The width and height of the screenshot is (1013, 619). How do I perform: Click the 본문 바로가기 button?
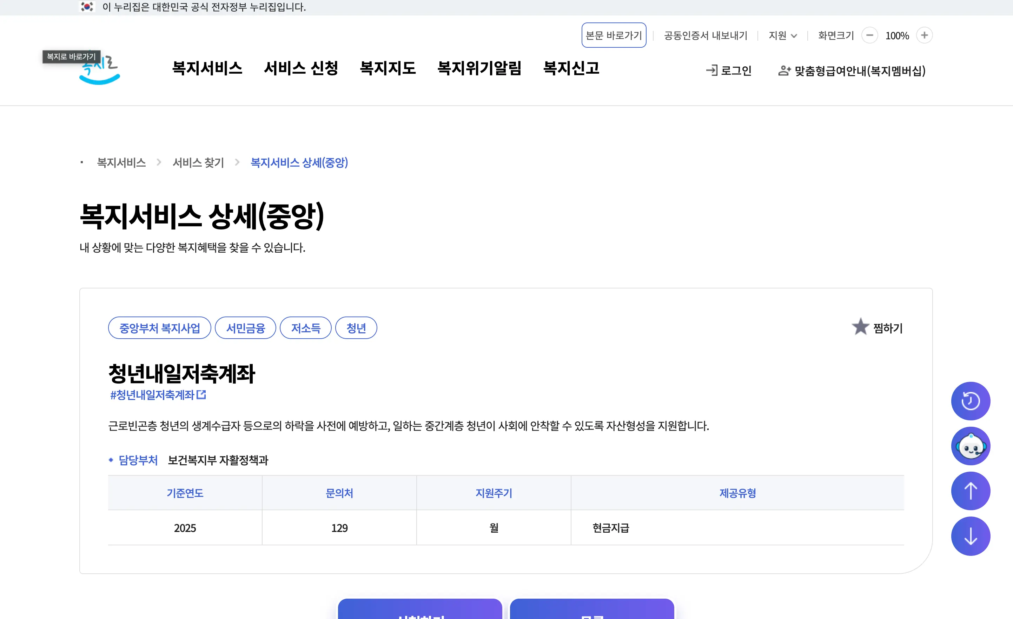click(x=614, y=35)
